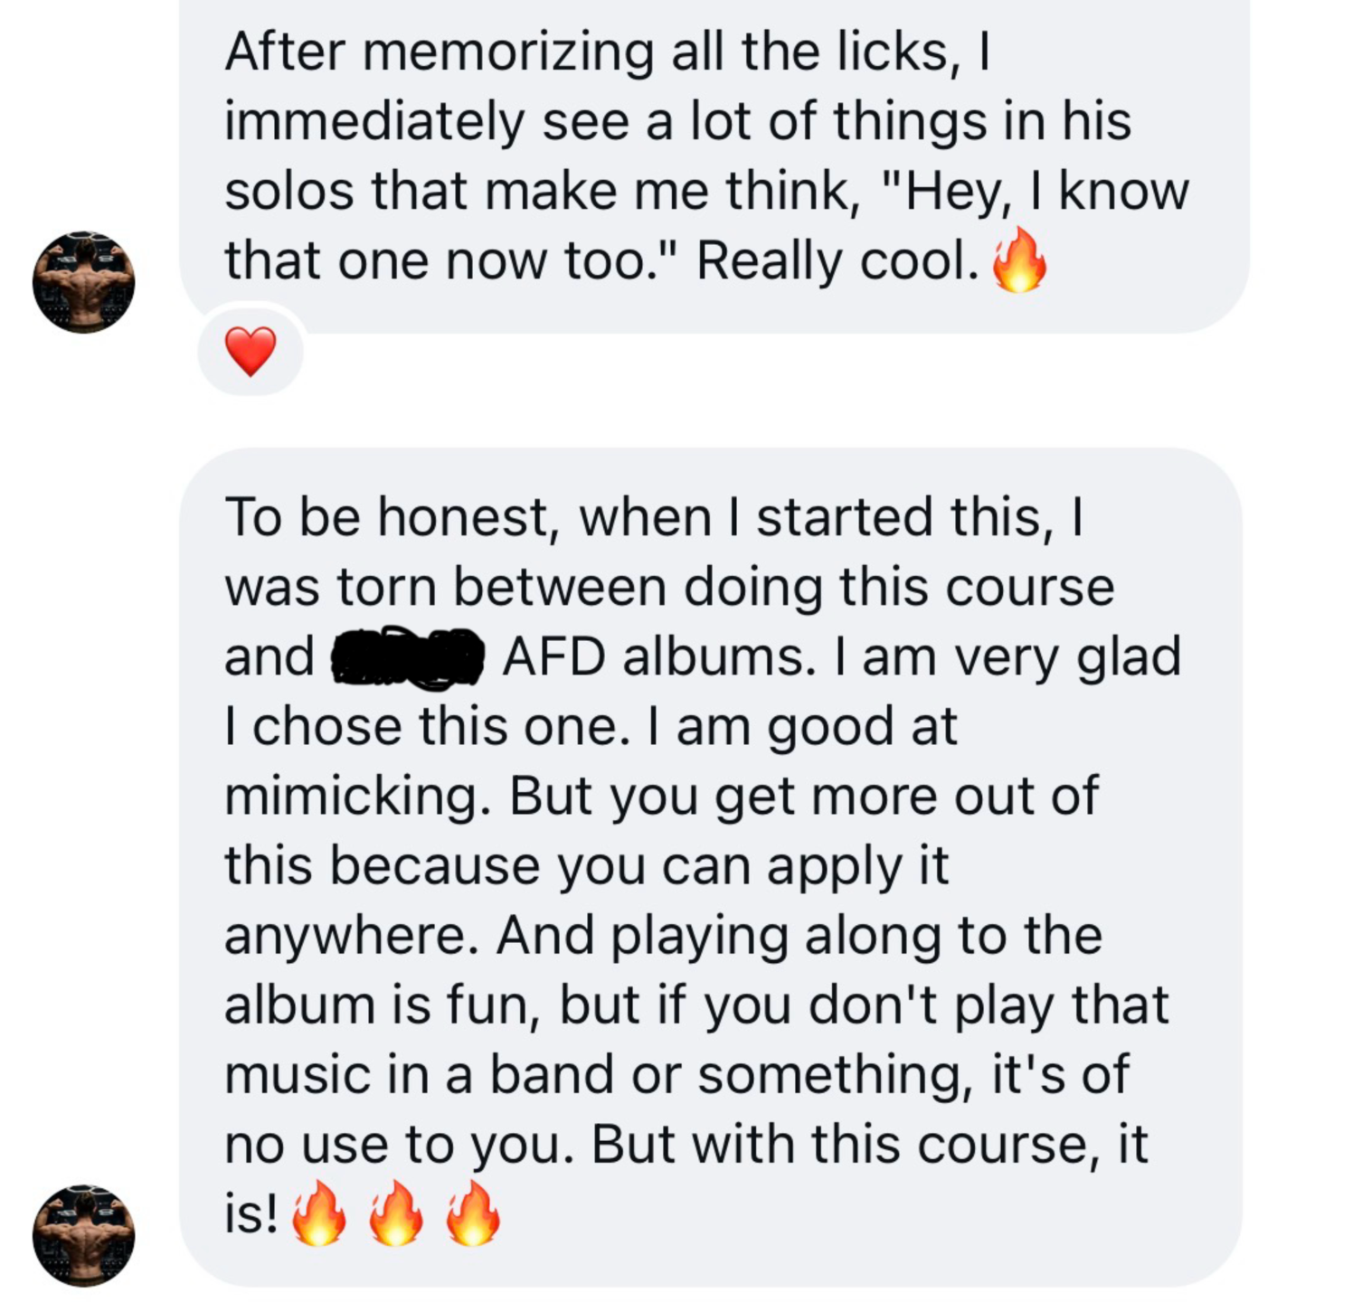Click the last fire emoji in the second message

coord(473,1213)
